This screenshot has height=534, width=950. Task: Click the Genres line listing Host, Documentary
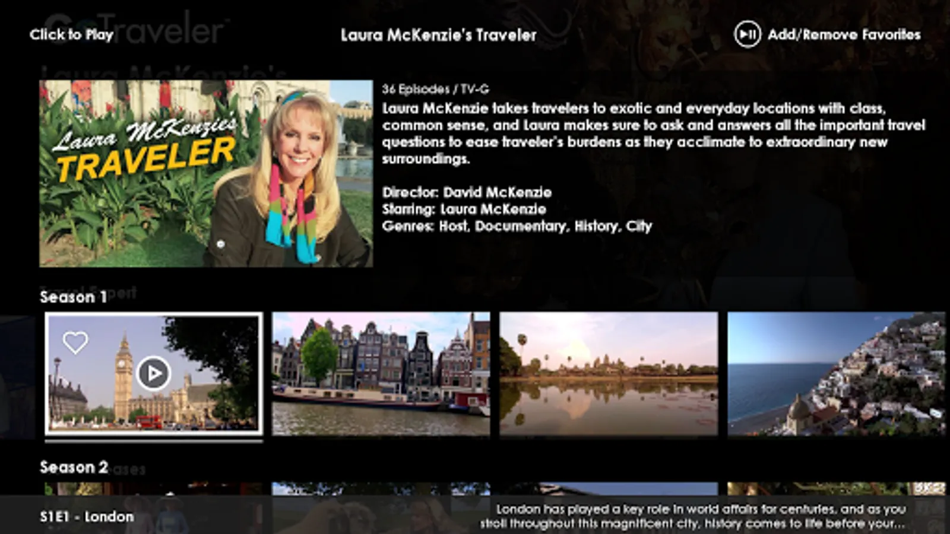pos(517,226)
